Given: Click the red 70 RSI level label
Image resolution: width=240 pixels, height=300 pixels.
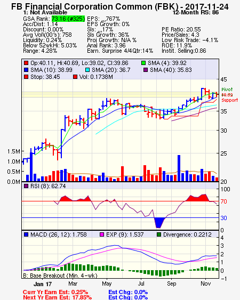Looking at the screenshot, I should point(223,201).
